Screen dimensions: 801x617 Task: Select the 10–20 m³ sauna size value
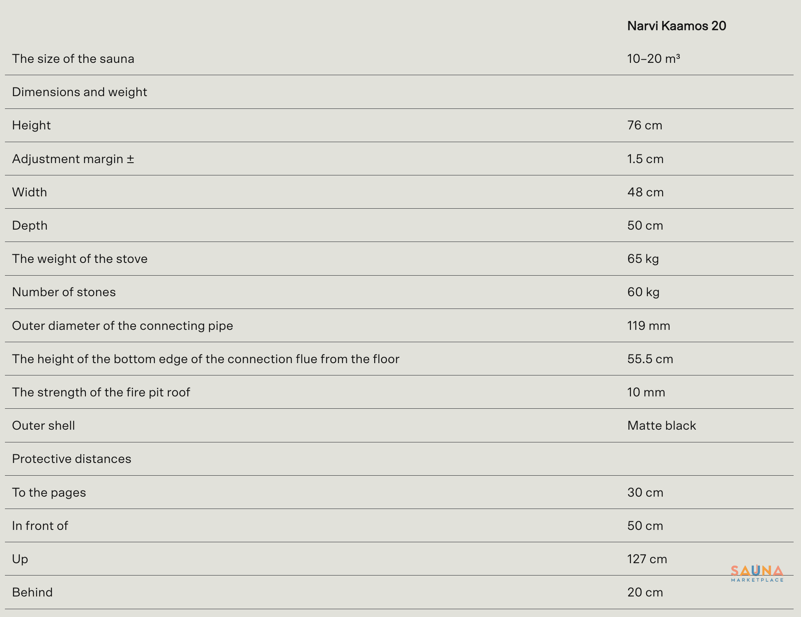point(654,59)
